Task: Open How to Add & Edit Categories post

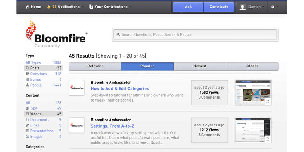Action: (120, 88)
